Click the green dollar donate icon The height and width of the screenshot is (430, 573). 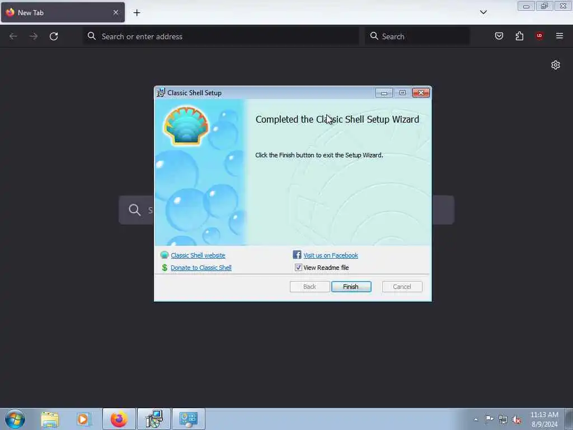[165, 268]
